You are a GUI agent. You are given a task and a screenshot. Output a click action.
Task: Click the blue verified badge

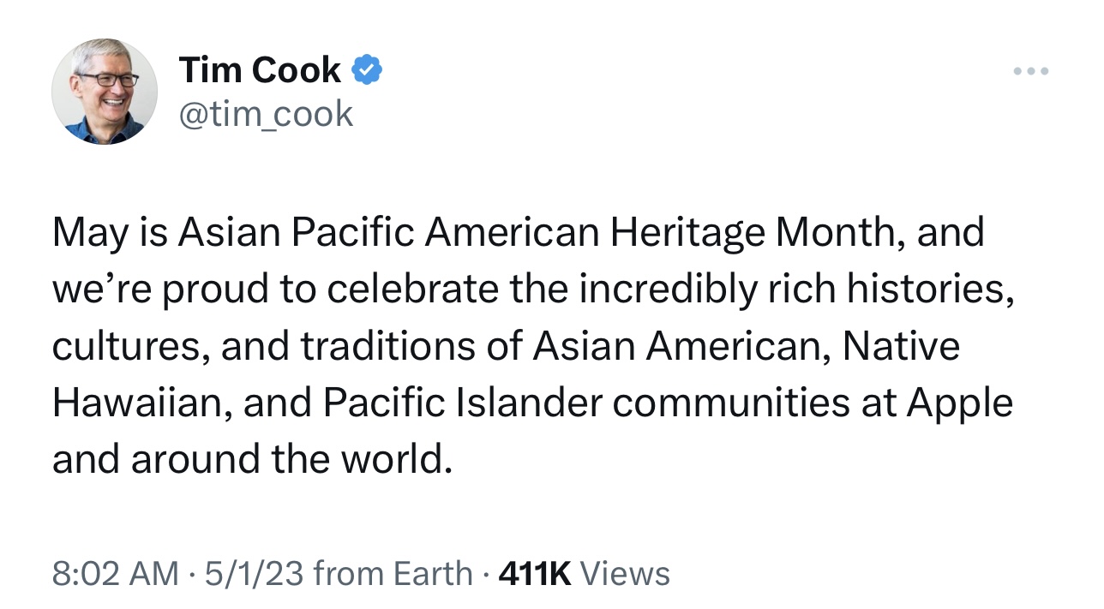(368, 70)
